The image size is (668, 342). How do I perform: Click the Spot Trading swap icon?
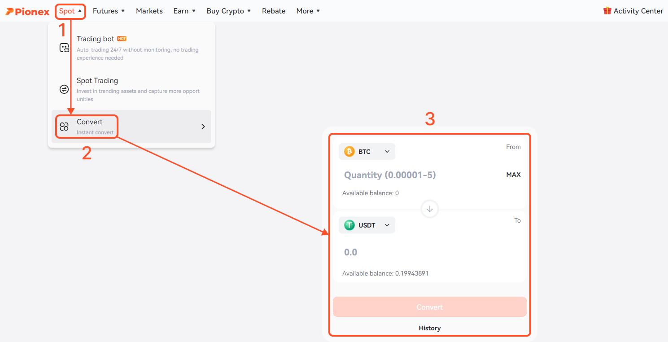[64, 89]
